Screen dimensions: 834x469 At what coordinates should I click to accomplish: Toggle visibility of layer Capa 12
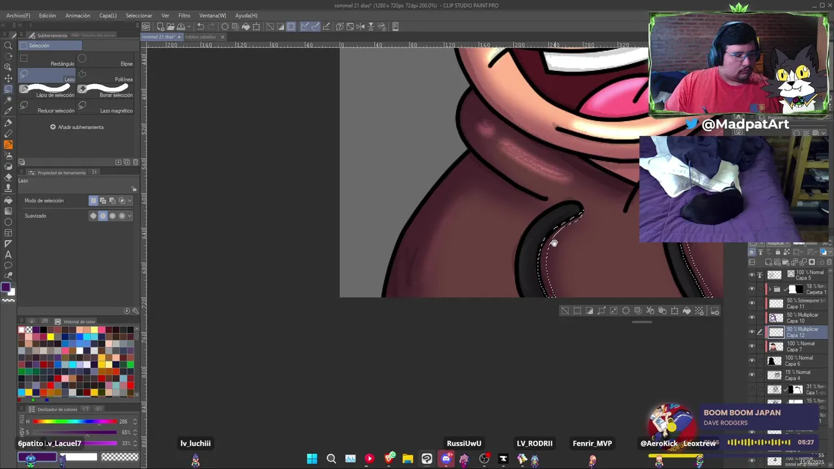752,332
